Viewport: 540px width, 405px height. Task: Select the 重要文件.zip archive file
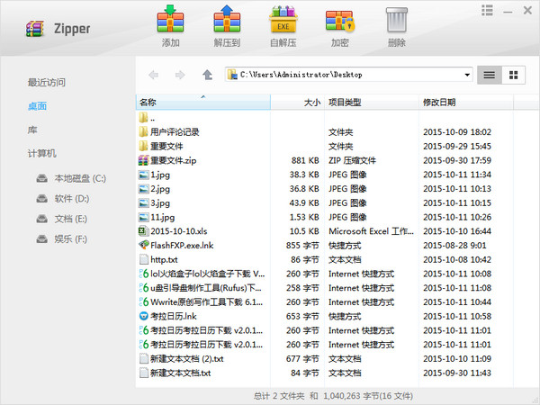173,160
